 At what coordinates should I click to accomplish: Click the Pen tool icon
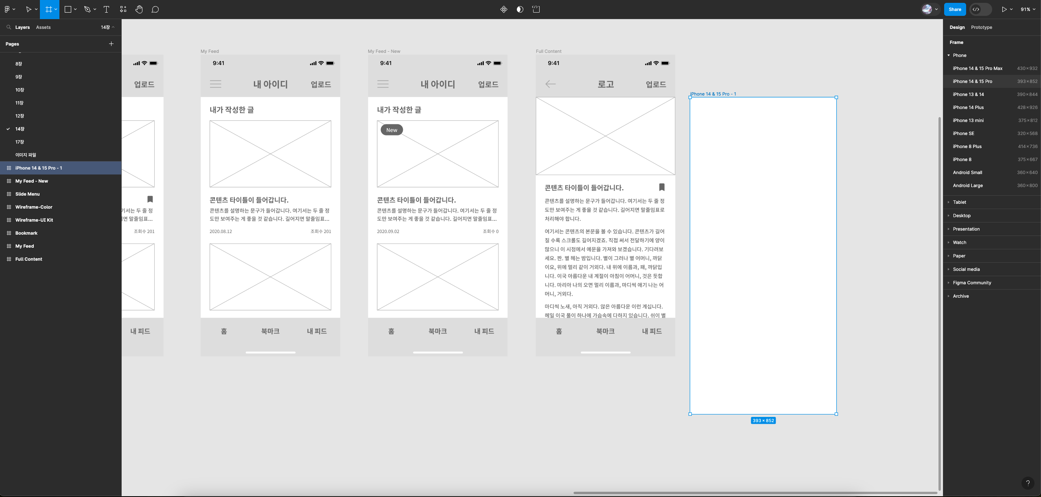coord(87,9)
